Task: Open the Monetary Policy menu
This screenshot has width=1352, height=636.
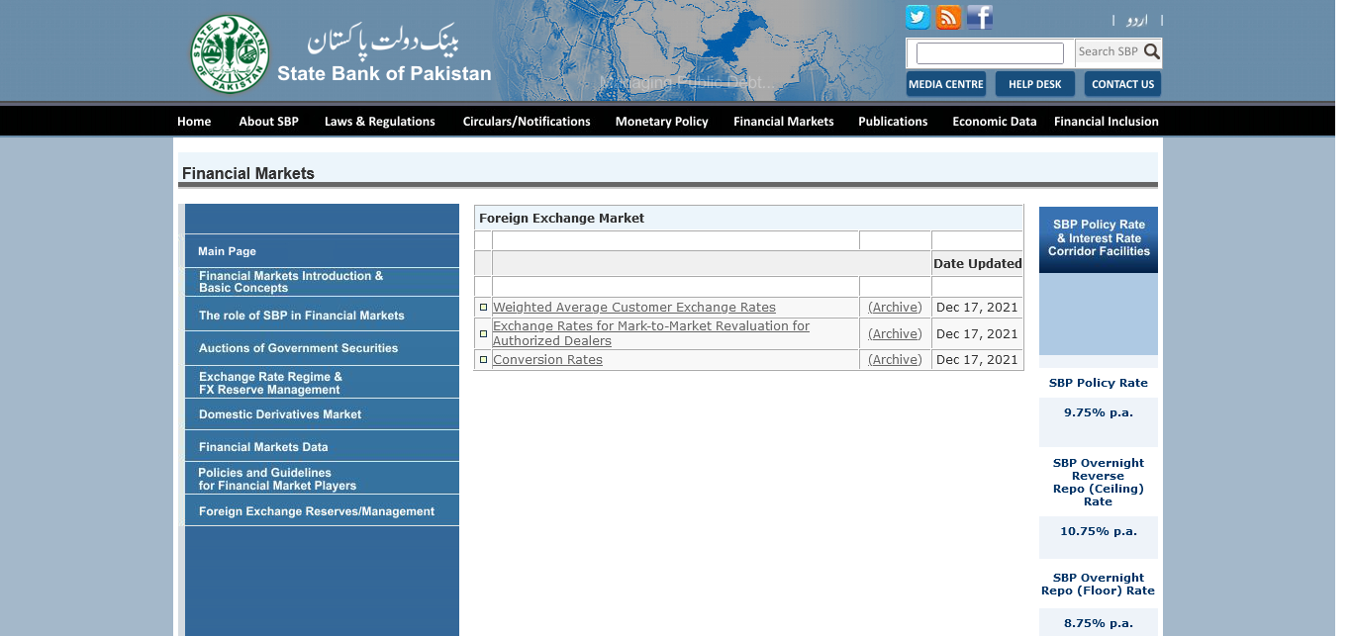Action: pos(661,122)
